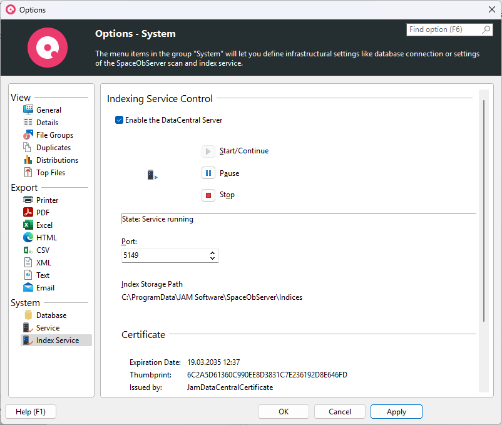The image size is (502, 425).
Task: Open Text export settings
Action: point(43,275)
